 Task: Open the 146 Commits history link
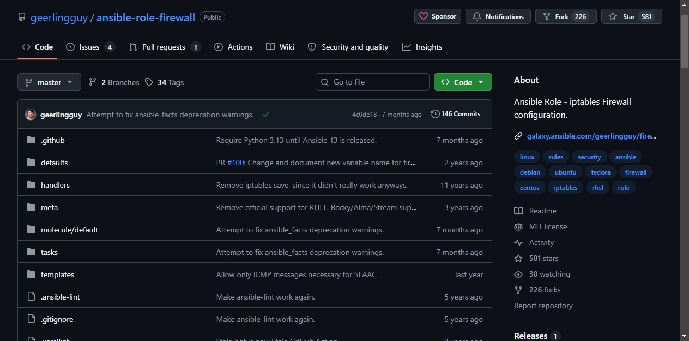(x=456, y=114)
